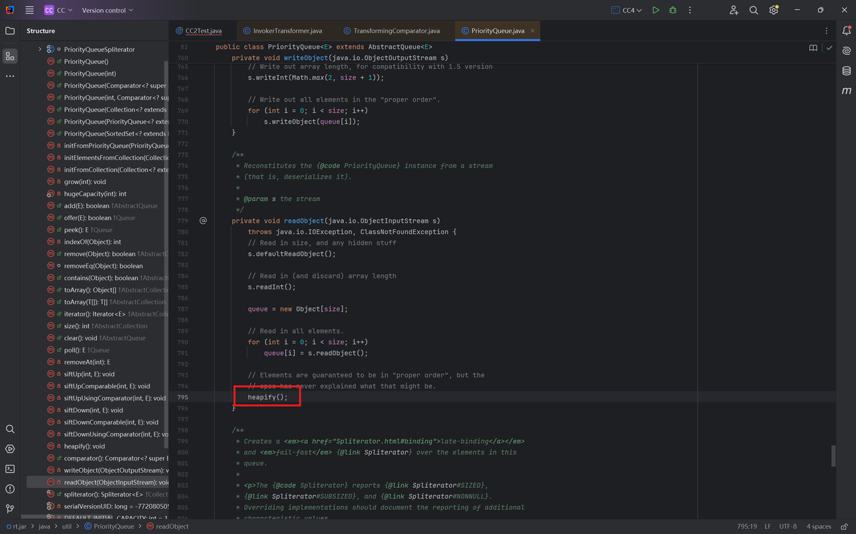Open the CC project dropdown

[x=58, y=10]
